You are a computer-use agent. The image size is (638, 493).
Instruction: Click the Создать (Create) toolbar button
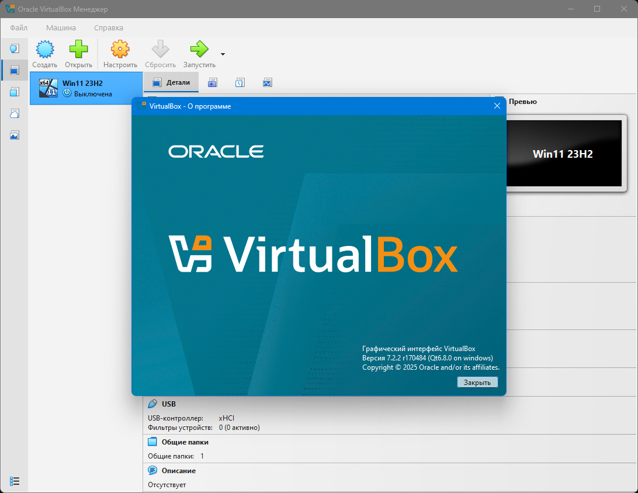coord(45,54)
